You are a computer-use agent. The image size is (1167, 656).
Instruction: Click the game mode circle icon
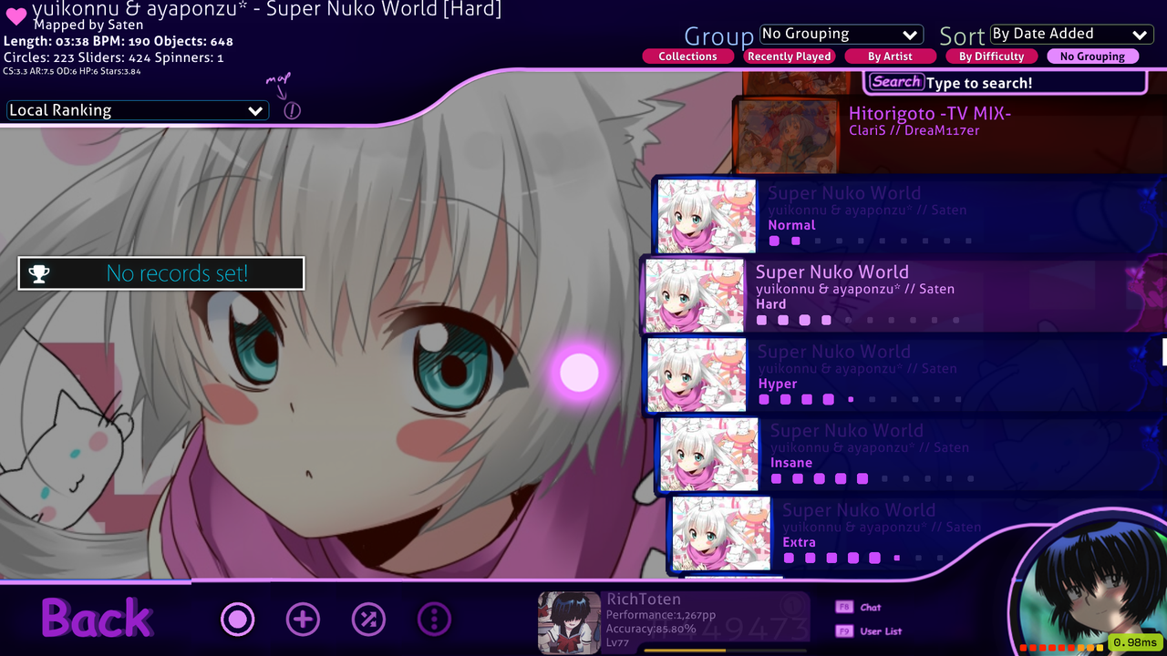point(237,620)
